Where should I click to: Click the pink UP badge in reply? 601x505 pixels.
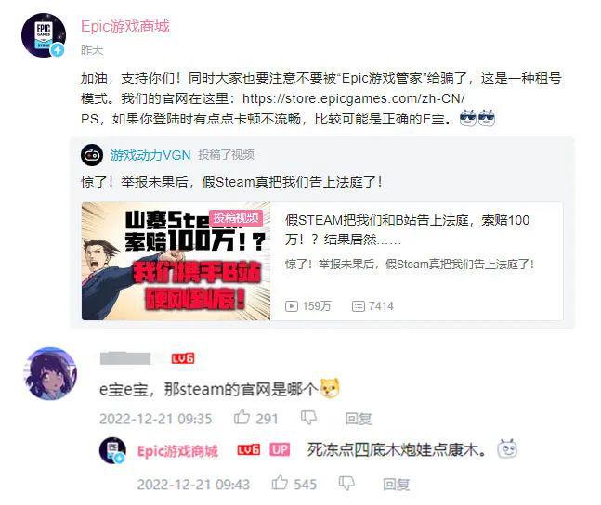[x=280, y=449]
